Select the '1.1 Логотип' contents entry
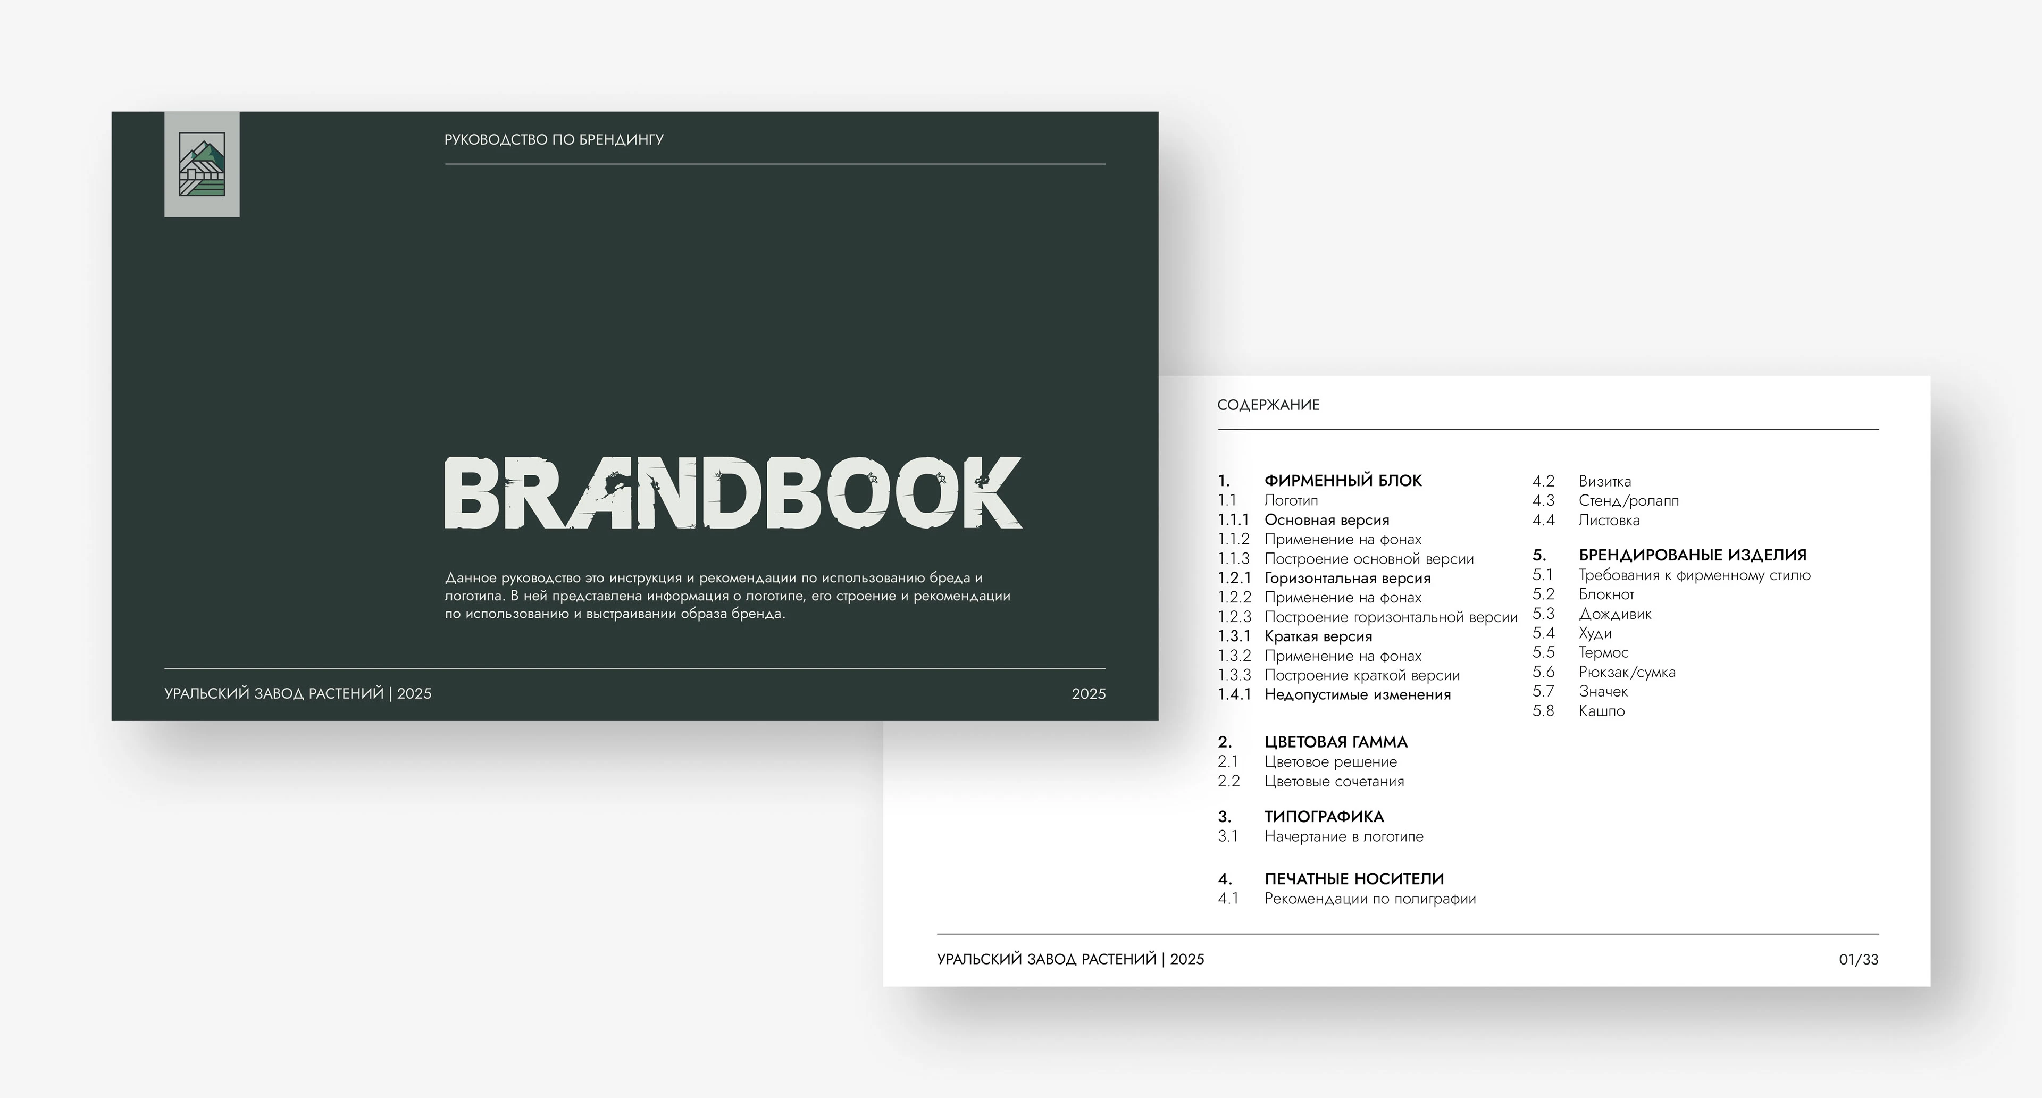 coord(1268,500)
